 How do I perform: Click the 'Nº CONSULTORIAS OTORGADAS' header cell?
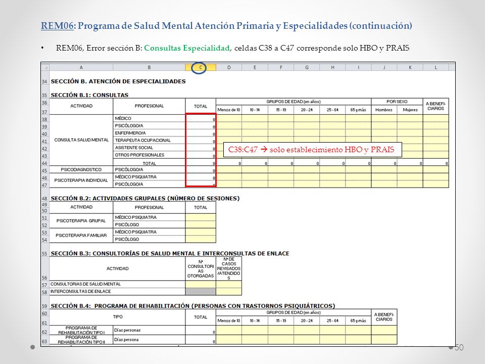(x=201, y=268)
